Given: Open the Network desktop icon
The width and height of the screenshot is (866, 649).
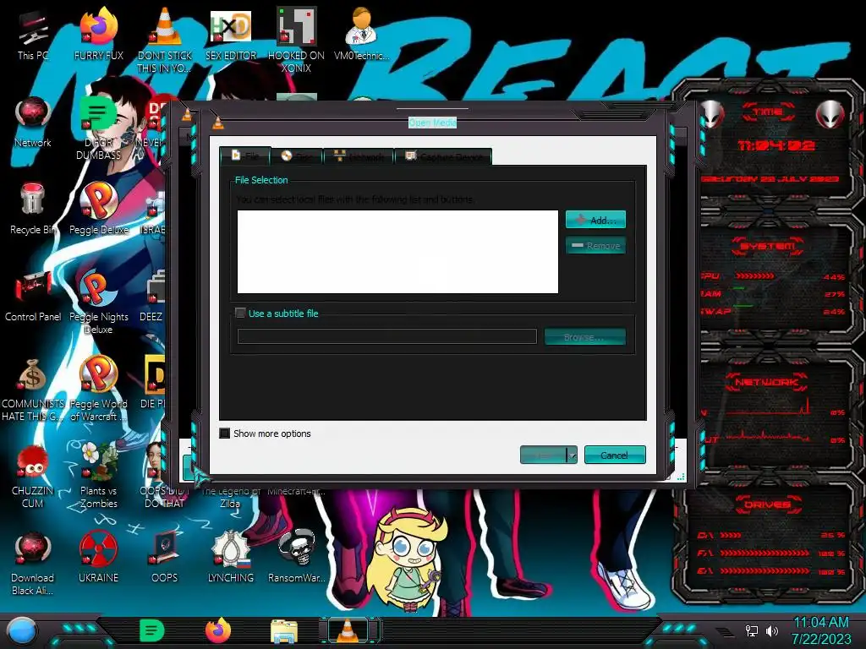Looking at the screenshot, I should [x=33, y=123].
